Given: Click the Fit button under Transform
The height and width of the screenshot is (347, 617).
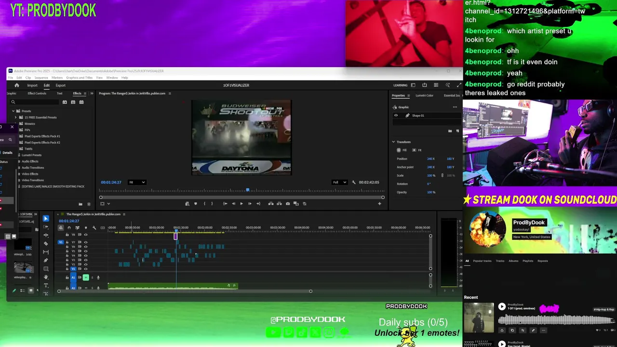Looking at the screenshot, I should pyautogui.click(x=417, y=150).
